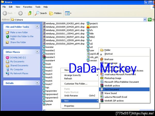Open Shared Documents link
The height and width of the screenshot is (116, 155).
point(19,65)
